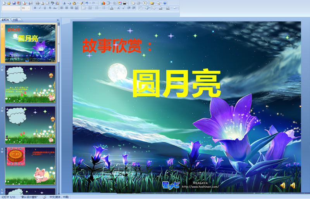
Task: Click the line color pen icon
Action: [168, 8]
